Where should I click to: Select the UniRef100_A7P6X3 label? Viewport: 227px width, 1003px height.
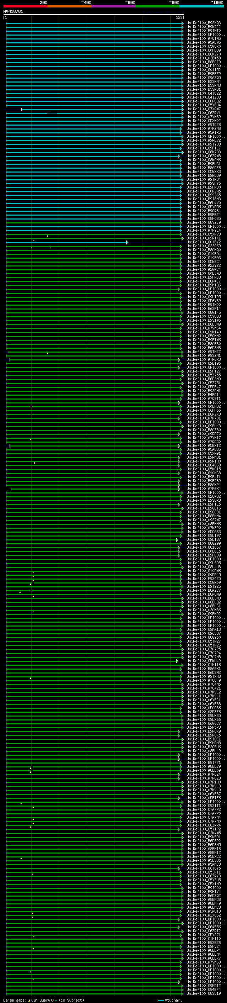(204, 359)
